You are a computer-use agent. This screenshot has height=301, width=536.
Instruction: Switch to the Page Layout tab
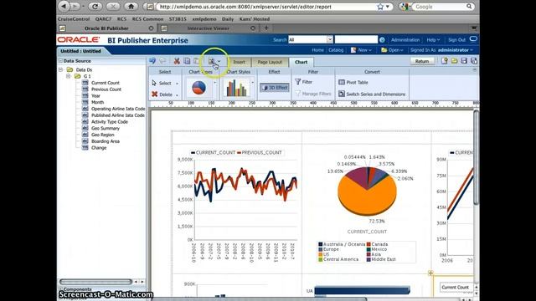point(270,62)
